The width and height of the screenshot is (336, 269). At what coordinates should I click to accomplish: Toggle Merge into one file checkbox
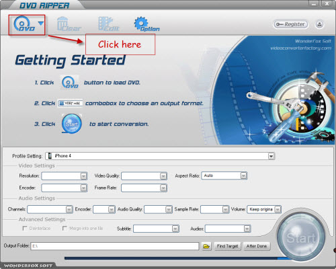65,228
